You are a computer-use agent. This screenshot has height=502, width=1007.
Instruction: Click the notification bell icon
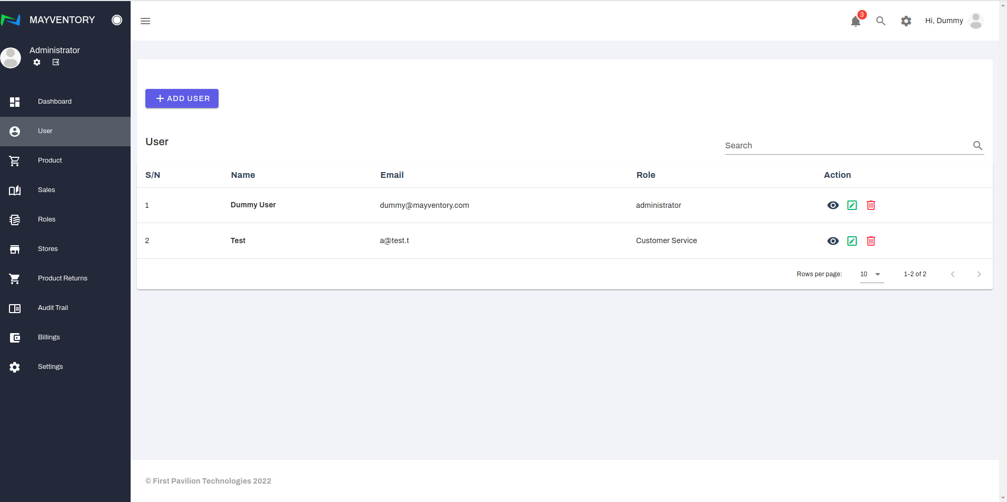point(855,21)
